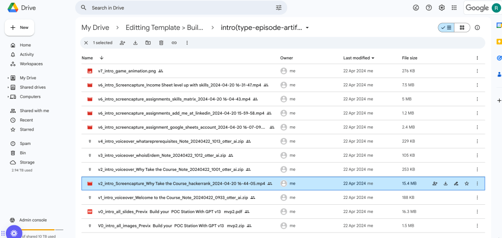Navigate to Editting Template breadcrumb
Viewport: 502px width, 238px height.
(x=164, y=27)
